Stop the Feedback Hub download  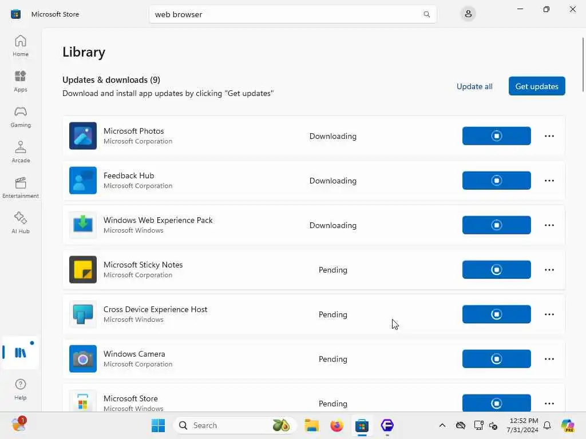tap(496, 180)
